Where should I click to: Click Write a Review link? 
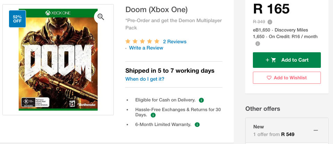pos(146,48)
